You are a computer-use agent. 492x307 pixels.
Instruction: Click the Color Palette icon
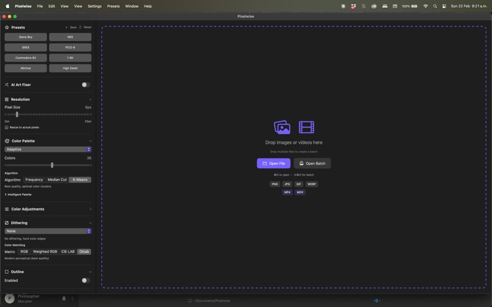coord(7,141)
